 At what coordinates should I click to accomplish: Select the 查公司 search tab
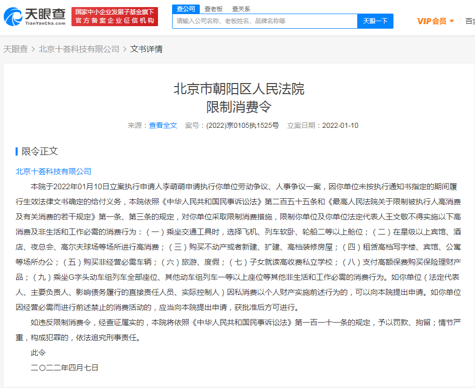pyautogui.click(x=186, y=9)
